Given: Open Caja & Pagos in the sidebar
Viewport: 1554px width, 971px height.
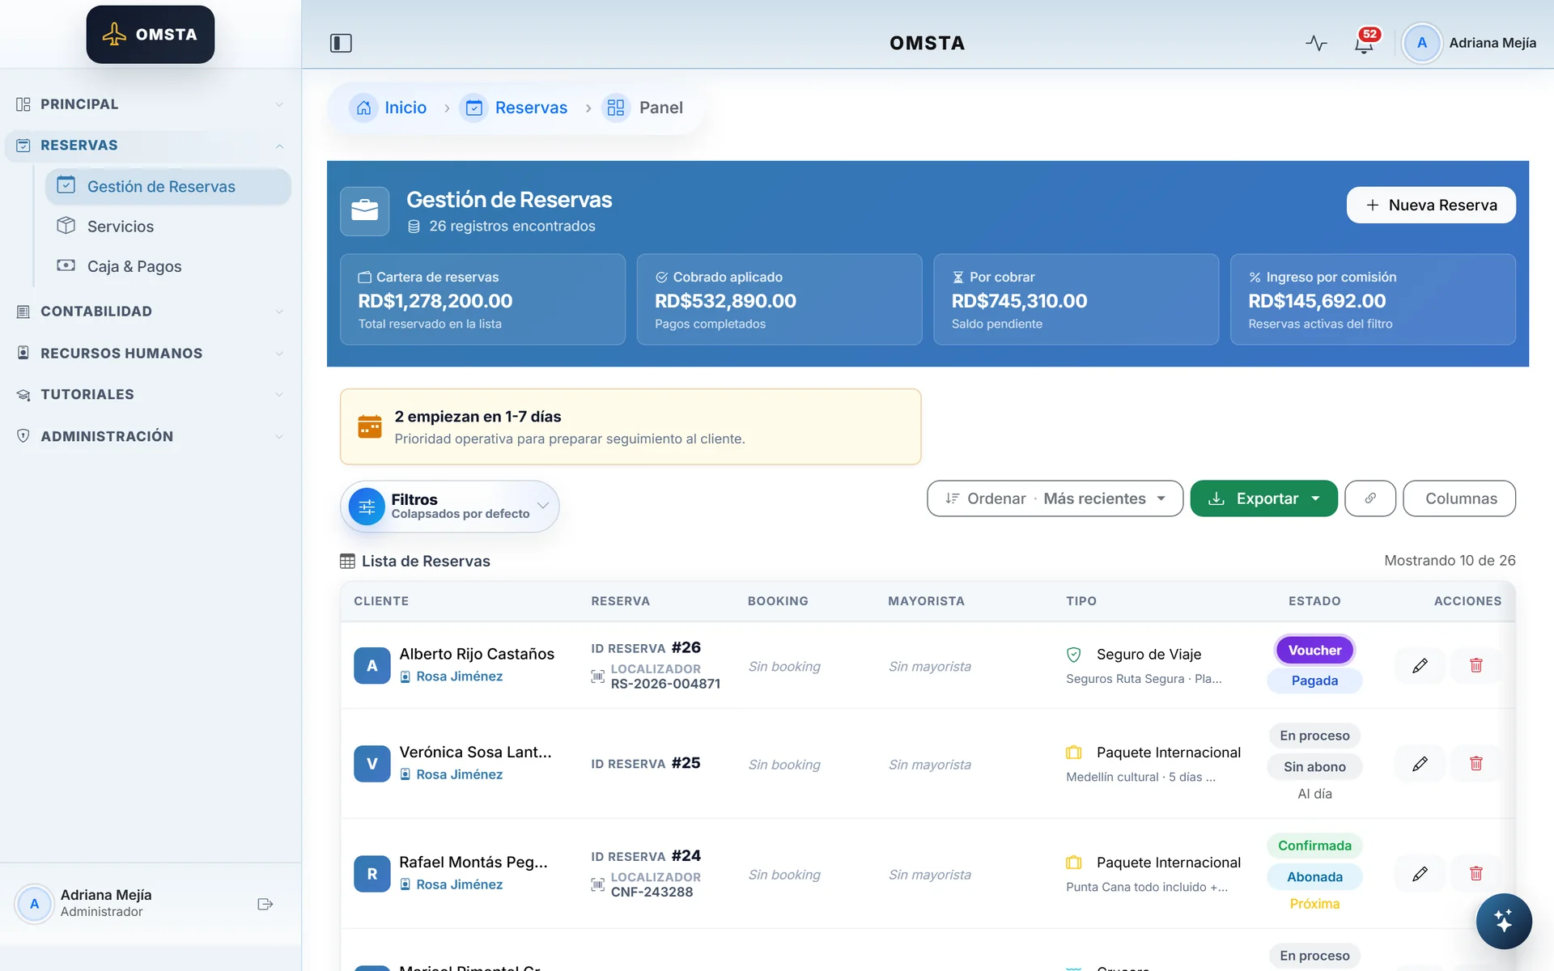Looking at the screenshot, I should (x=168, y=266).
